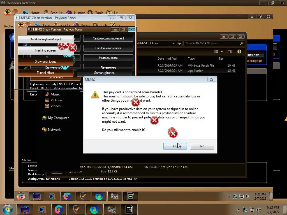Expand help options arrow in outer Defender toolbar
Viewport: 287px width, 215px height.
(x=117, y=13)
